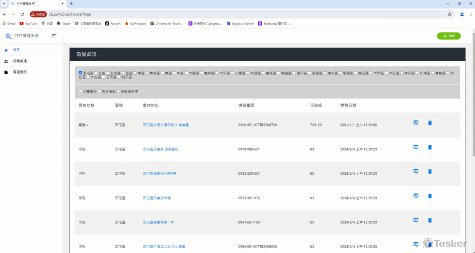Click the browser address bar URL

tap(70, 14)
